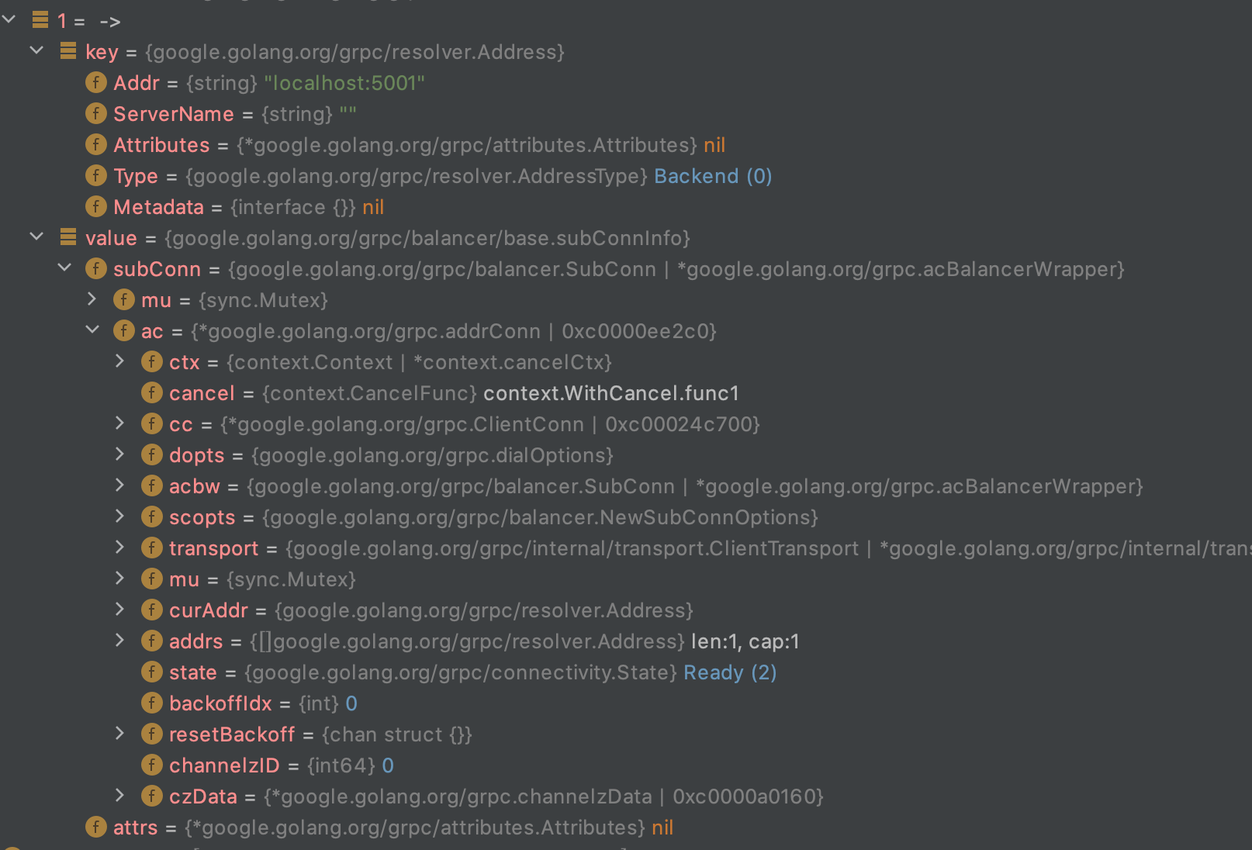Click the "localhost:5001" string value
This screenshot has height=850, width=1252.
[x=344, y=83]
